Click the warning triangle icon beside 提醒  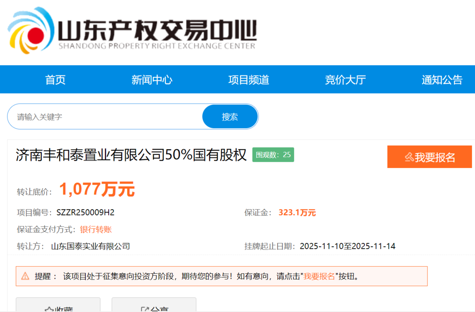[26, 276]
